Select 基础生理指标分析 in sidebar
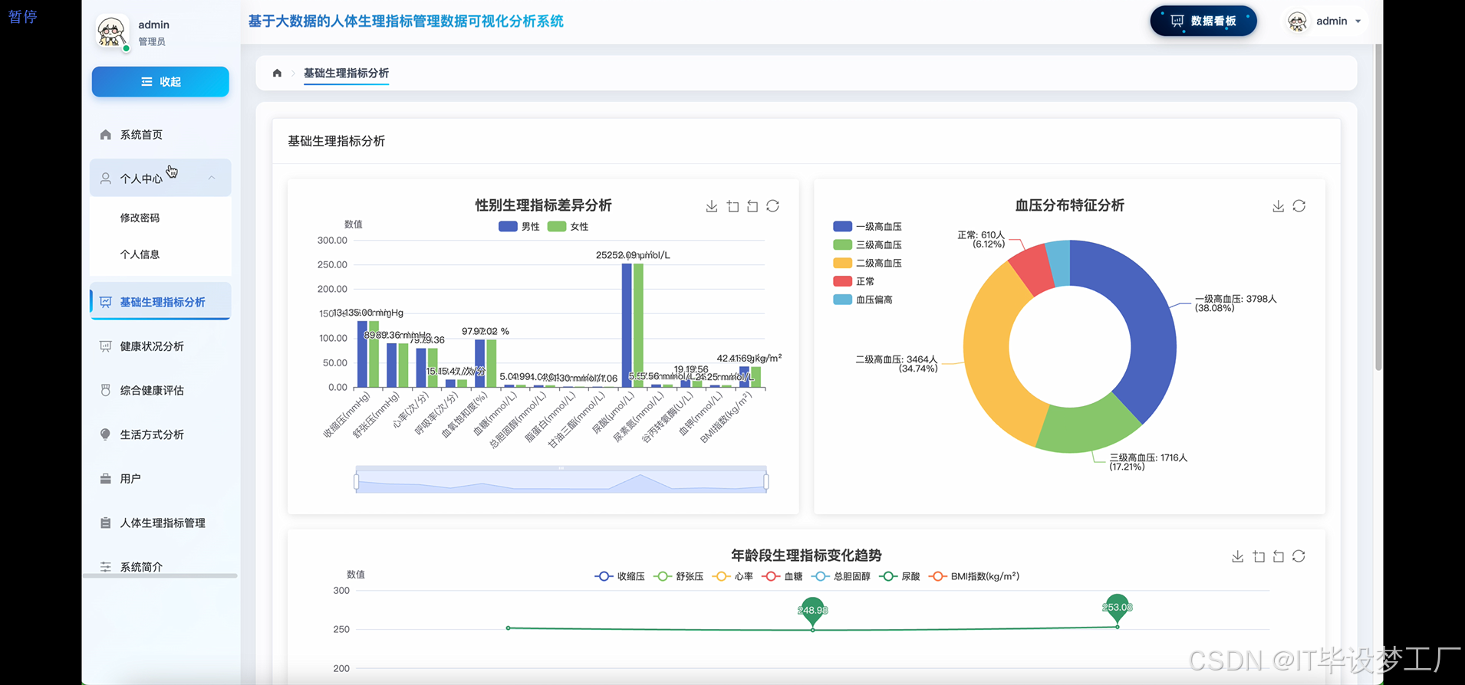Image resolution: width=1465 pixels, height=685 pixels. pos(160,302)
